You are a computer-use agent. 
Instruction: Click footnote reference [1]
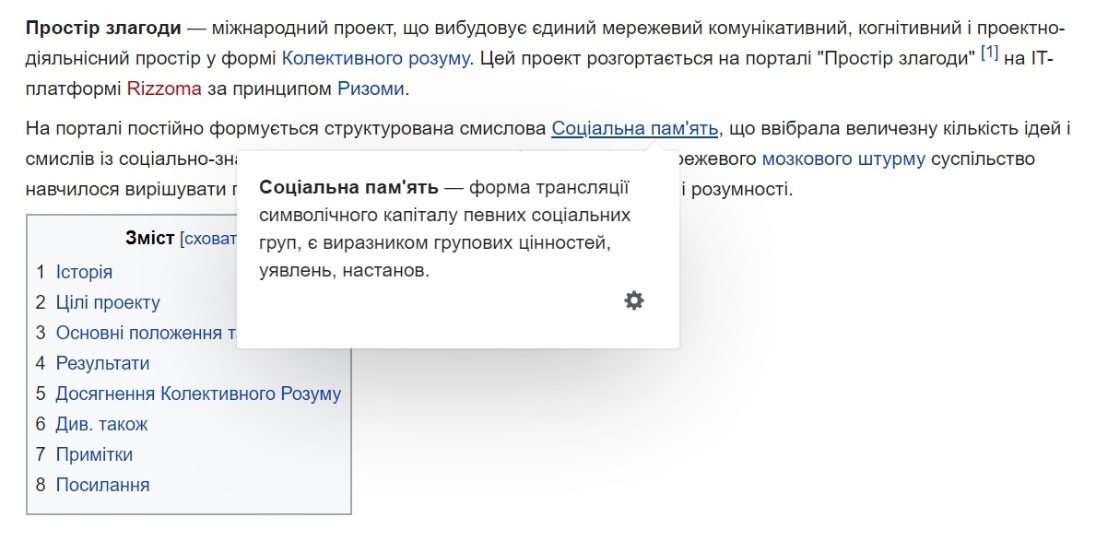989,54
